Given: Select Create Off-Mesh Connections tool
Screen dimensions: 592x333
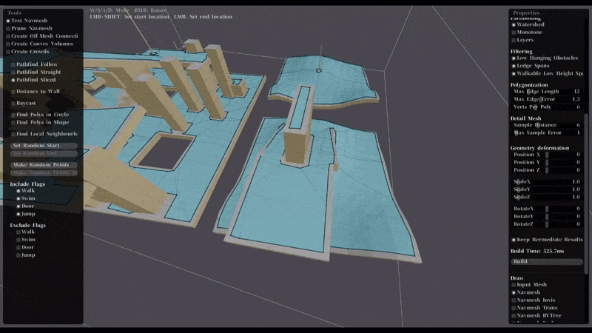Looking at the screenshot, I should click(x=42, y=36).
